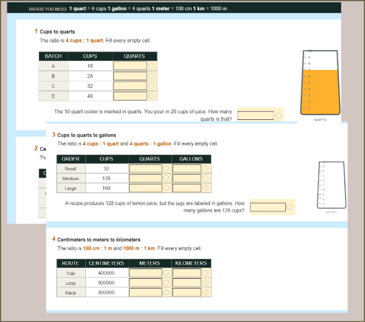Click the '1000 m : 1 km' ratio text
Image resolution: width=365 pixels, height=322 pixels.
point(139,248)
